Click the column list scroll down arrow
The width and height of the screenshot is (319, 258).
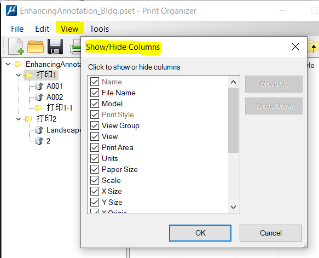tap(233, 207)
